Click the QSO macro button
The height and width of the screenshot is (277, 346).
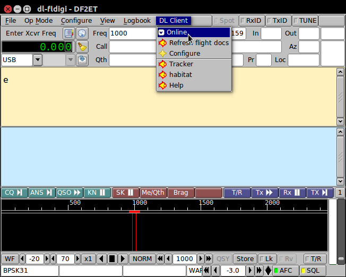tap(69, 193)
